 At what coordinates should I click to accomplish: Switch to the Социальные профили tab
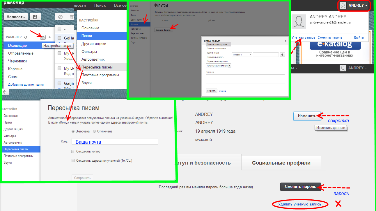281,163
